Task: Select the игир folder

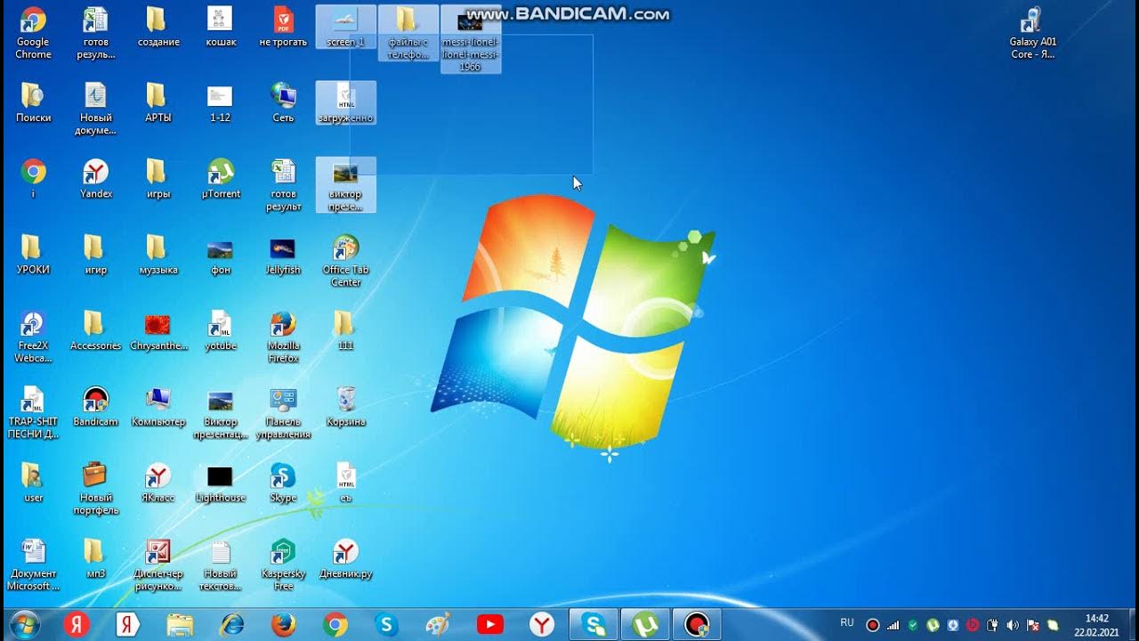Action: tap(95, 255)
